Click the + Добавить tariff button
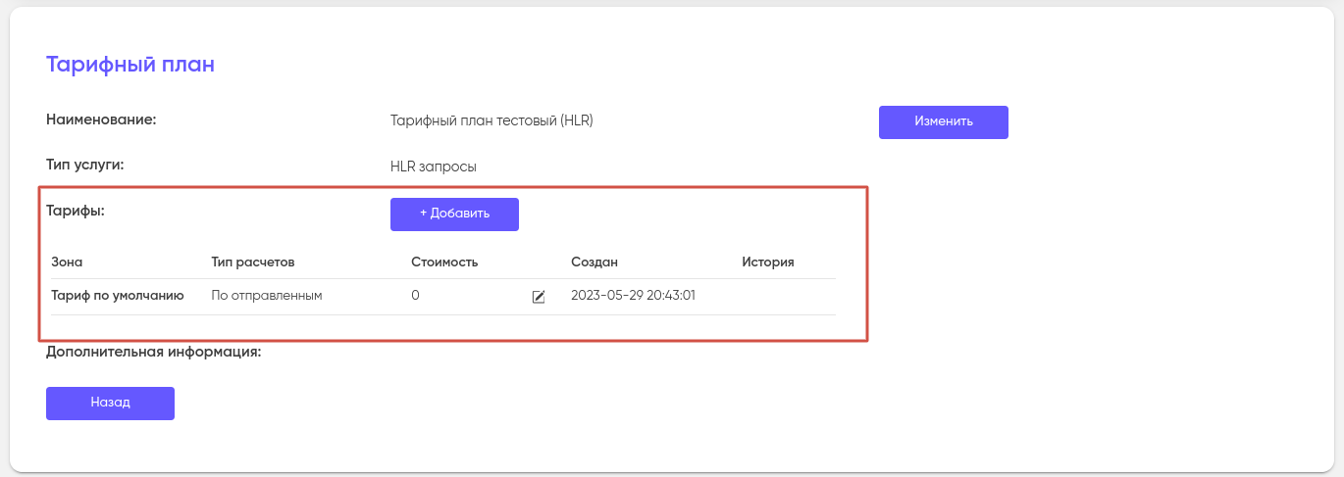Screen dimensions: 1344x477 click(x=454, y=215)
